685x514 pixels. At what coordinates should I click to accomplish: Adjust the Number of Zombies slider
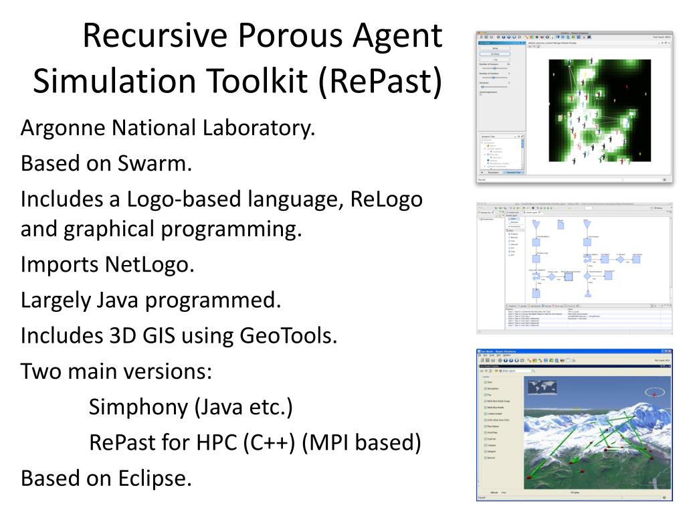pos(494,78)
